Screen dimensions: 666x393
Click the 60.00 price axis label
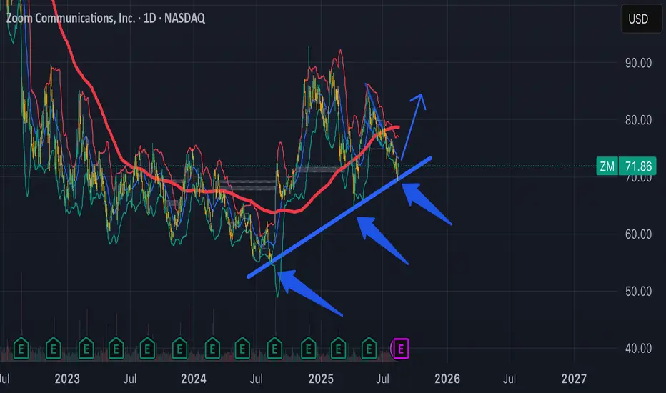coord(638,234)
